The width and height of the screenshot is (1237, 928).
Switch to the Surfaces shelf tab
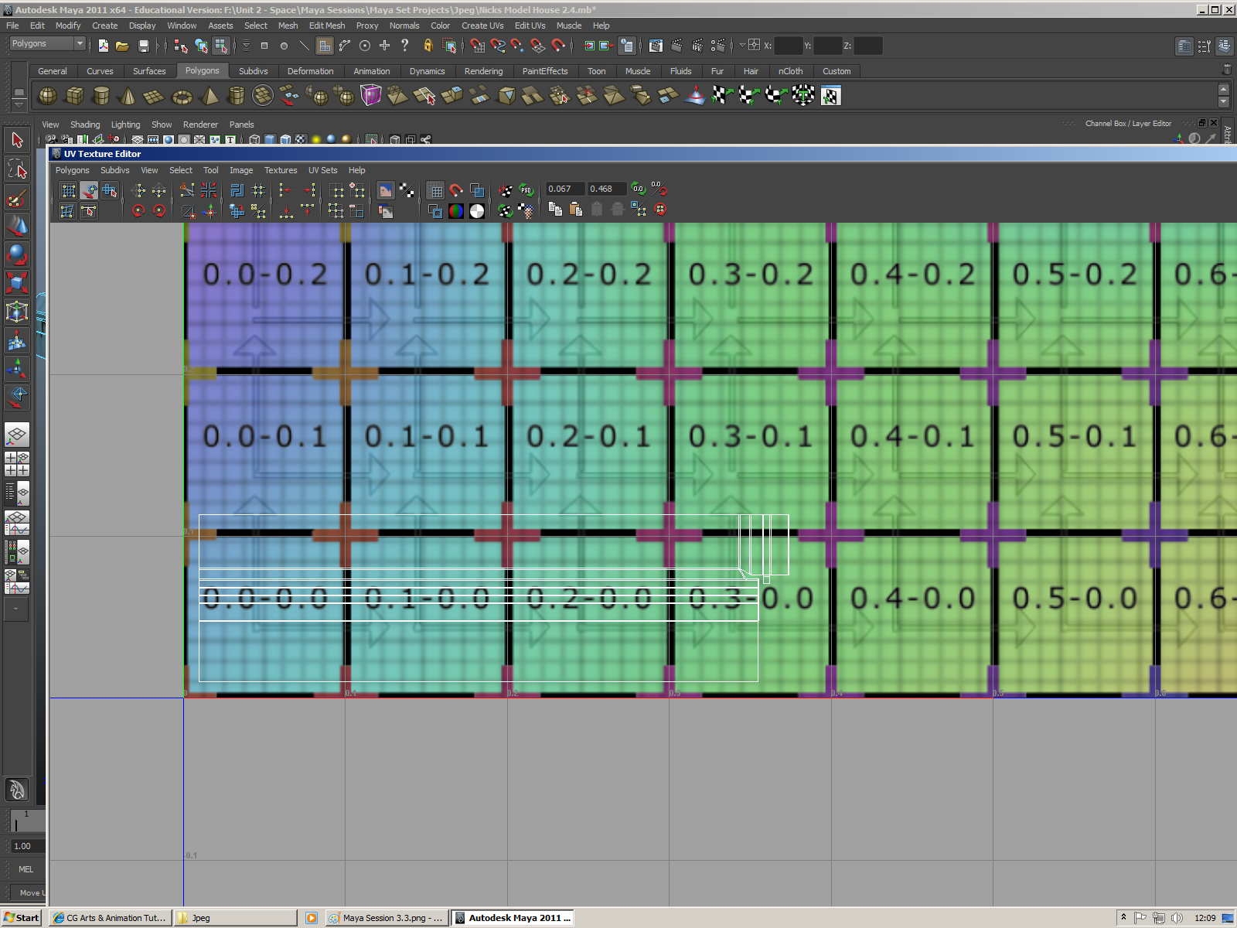(149, 71)
